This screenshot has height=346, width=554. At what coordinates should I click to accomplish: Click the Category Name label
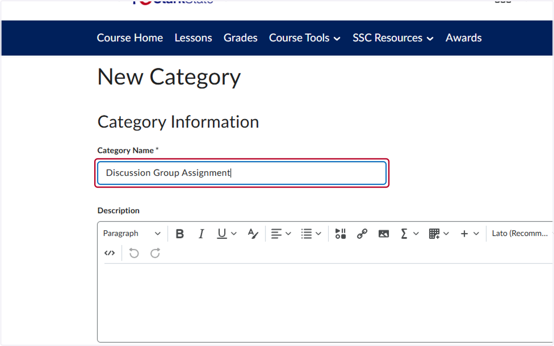(128, 150)
